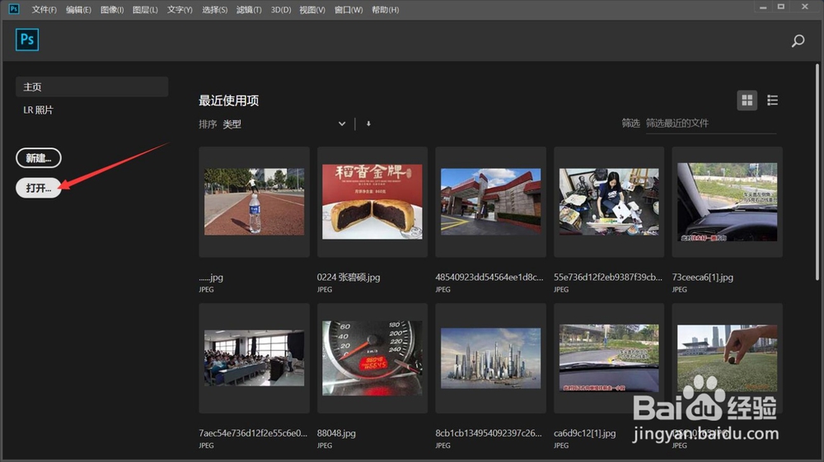The height and width of the screenshot is (462, 824).
Task: Open the 图层(L) menu
Action: pyautogui.click(x=145, y=9)
